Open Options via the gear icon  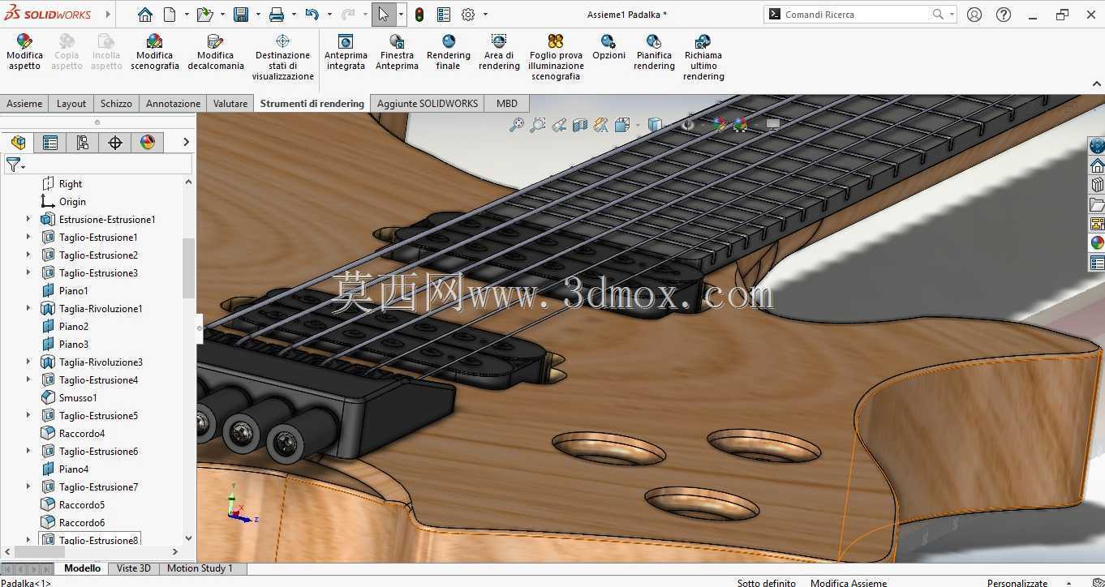(468, 15)
